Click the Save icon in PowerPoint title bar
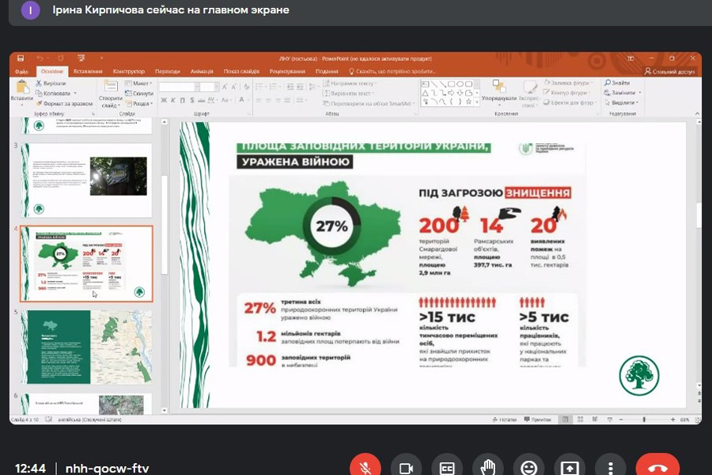The image size is (712, 475). point(21,58)
